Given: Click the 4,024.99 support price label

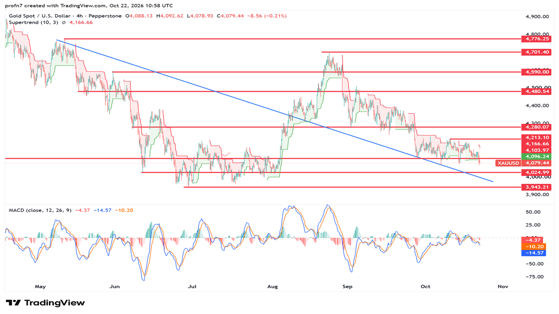Looking at the screenshot, I should click(538, 173).
